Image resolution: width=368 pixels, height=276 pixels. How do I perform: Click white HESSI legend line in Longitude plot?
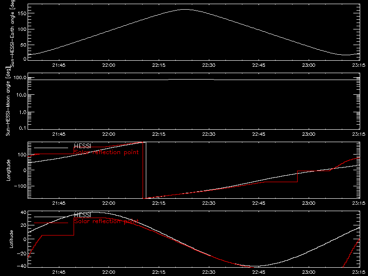pos(51,148)
